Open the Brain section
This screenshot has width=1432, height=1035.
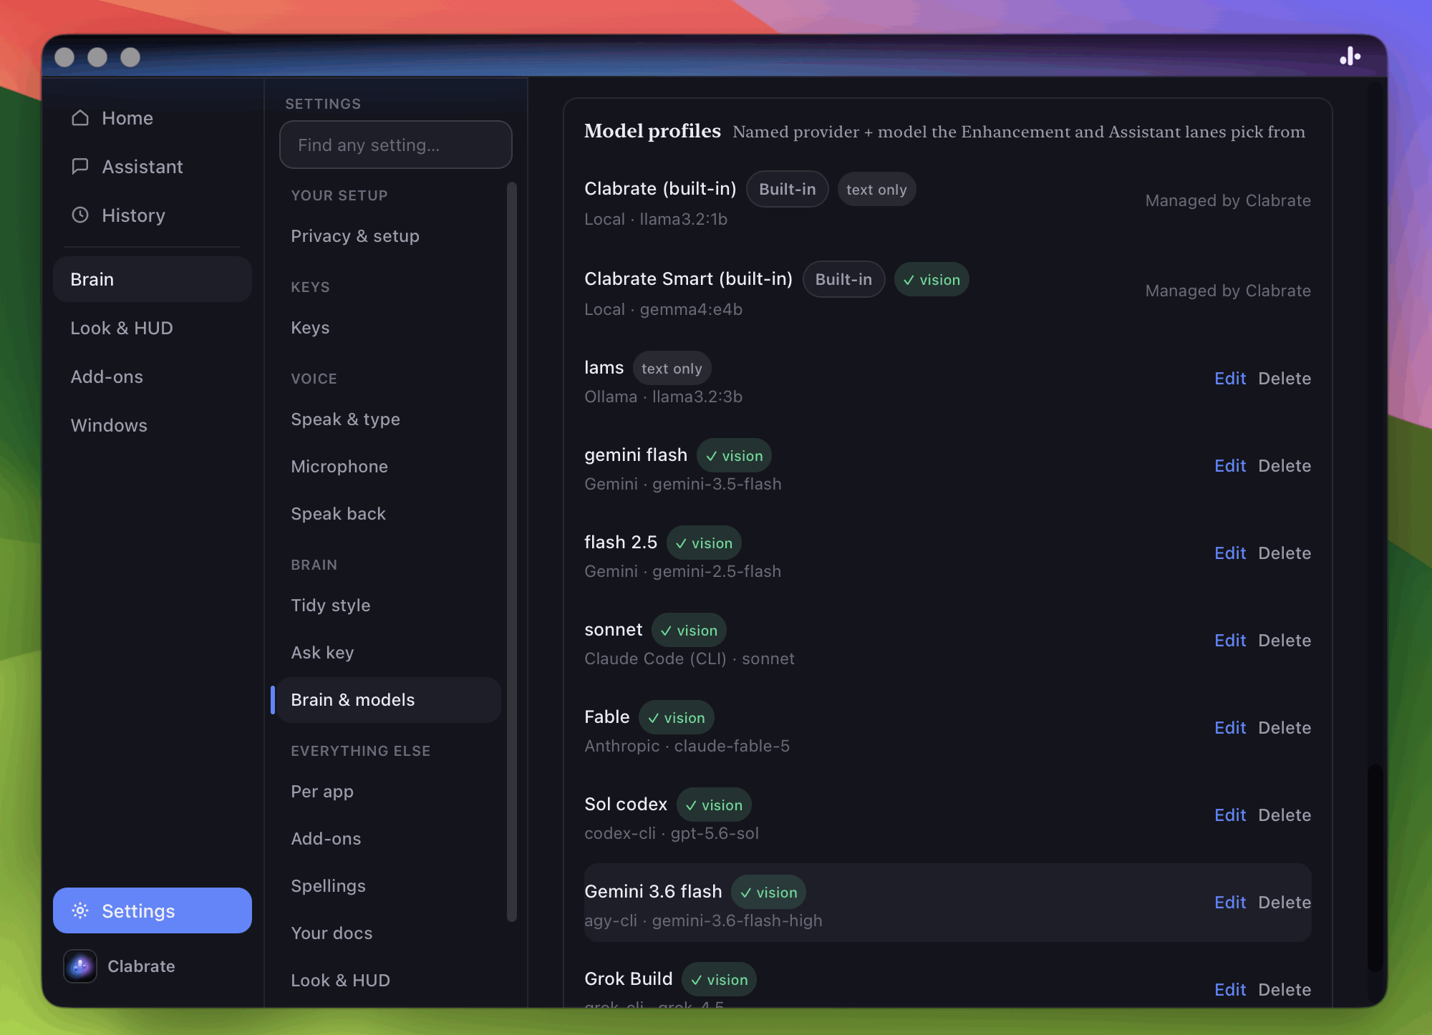point(153,279)
